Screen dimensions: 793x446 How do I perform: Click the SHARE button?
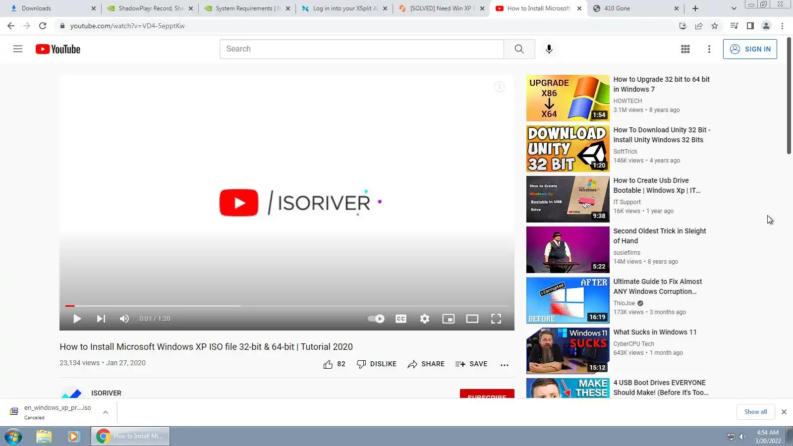click(x=426, y=364)
